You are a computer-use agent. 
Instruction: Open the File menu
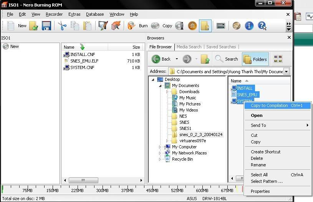coord(10,14)
